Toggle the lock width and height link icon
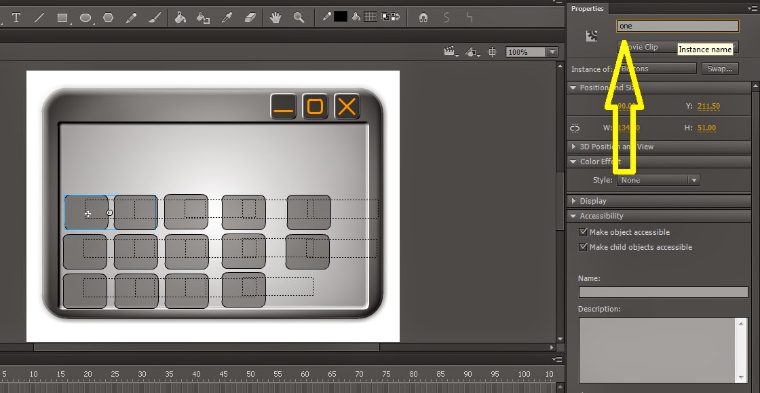The image size is (760, 393). [x=575, y=128]
